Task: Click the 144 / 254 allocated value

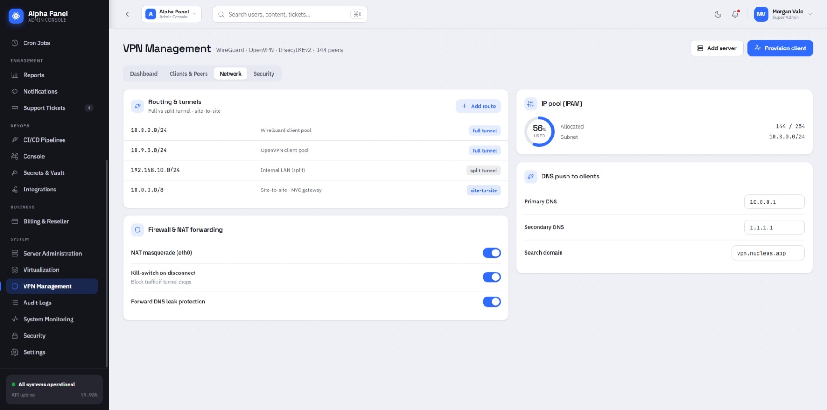Action: coord(790,126)
